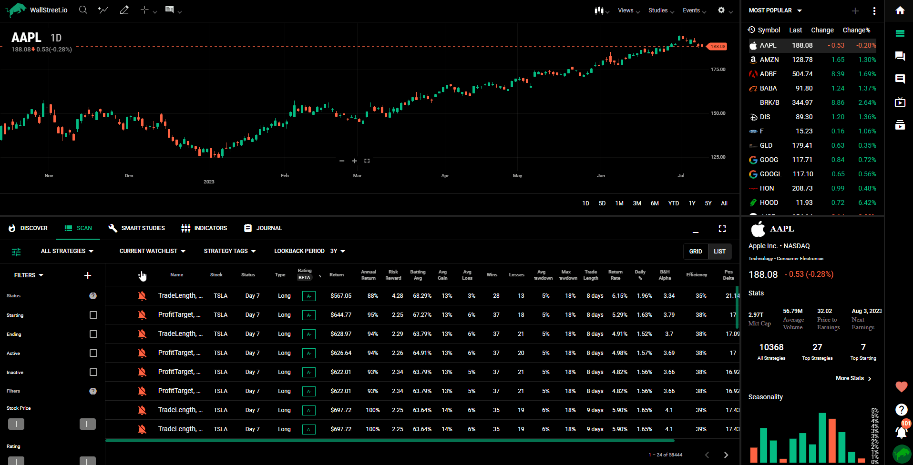Adjust Stock Price minimum slider handle
The image size is (913, 465).
click(x=16, y=424)
